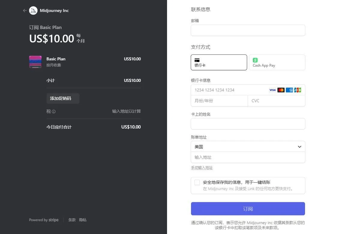341x234 pixels.
Task: Click the card number field
Action: pos(228,90)
